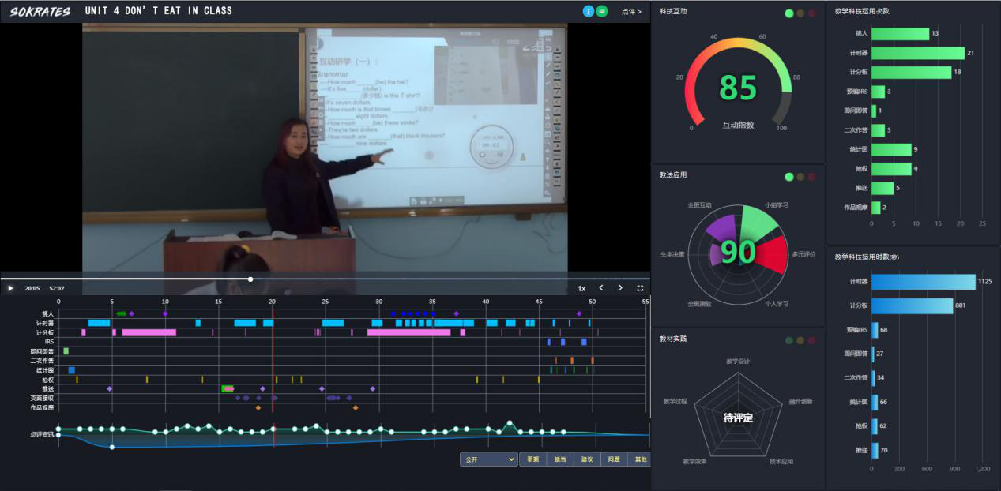Jump to next video segment arrow
The height and width of the screenshot is (491, 1001).
pyautogui.click(x=620, y=288)
